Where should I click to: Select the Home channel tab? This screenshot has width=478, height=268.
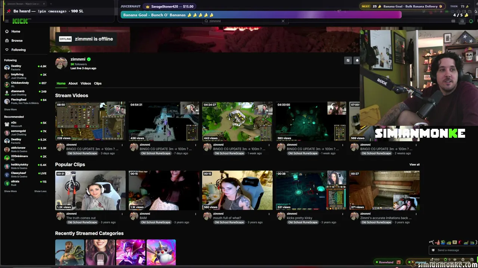[61, 83]
